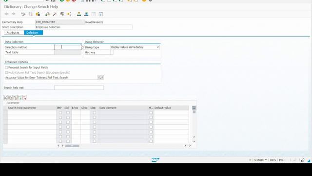Open parameter table settings icon
This screenshot has width=312, height=176.
(194, 108)
